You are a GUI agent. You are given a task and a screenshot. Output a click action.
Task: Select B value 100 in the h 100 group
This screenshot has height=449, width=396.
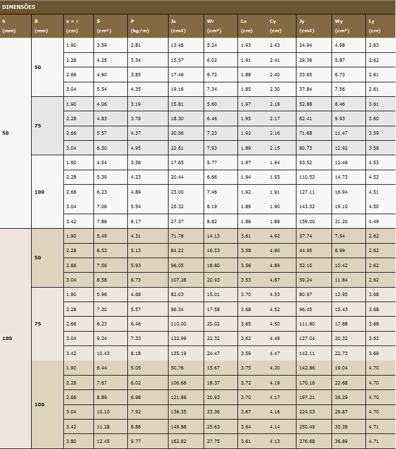point(47,404)
